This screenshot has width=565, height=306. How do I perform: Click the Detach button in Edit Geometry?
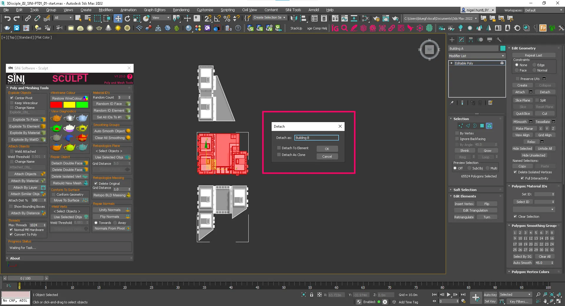tap(545, 92)
